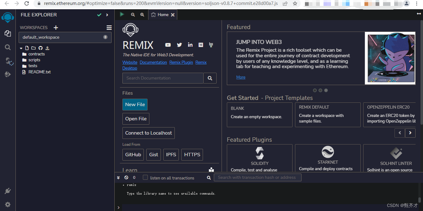The width and height of the screenshot is (423, 211).
Task: Select the third carousel dot indicator
Action: coord(326,90)
